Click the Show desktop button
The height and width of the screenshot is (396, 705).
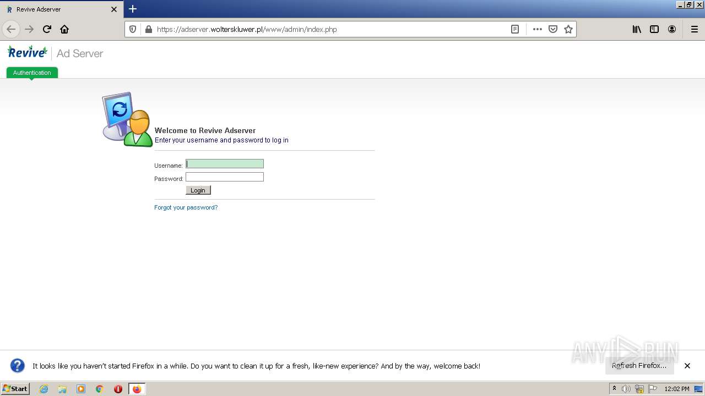[699, 389]
